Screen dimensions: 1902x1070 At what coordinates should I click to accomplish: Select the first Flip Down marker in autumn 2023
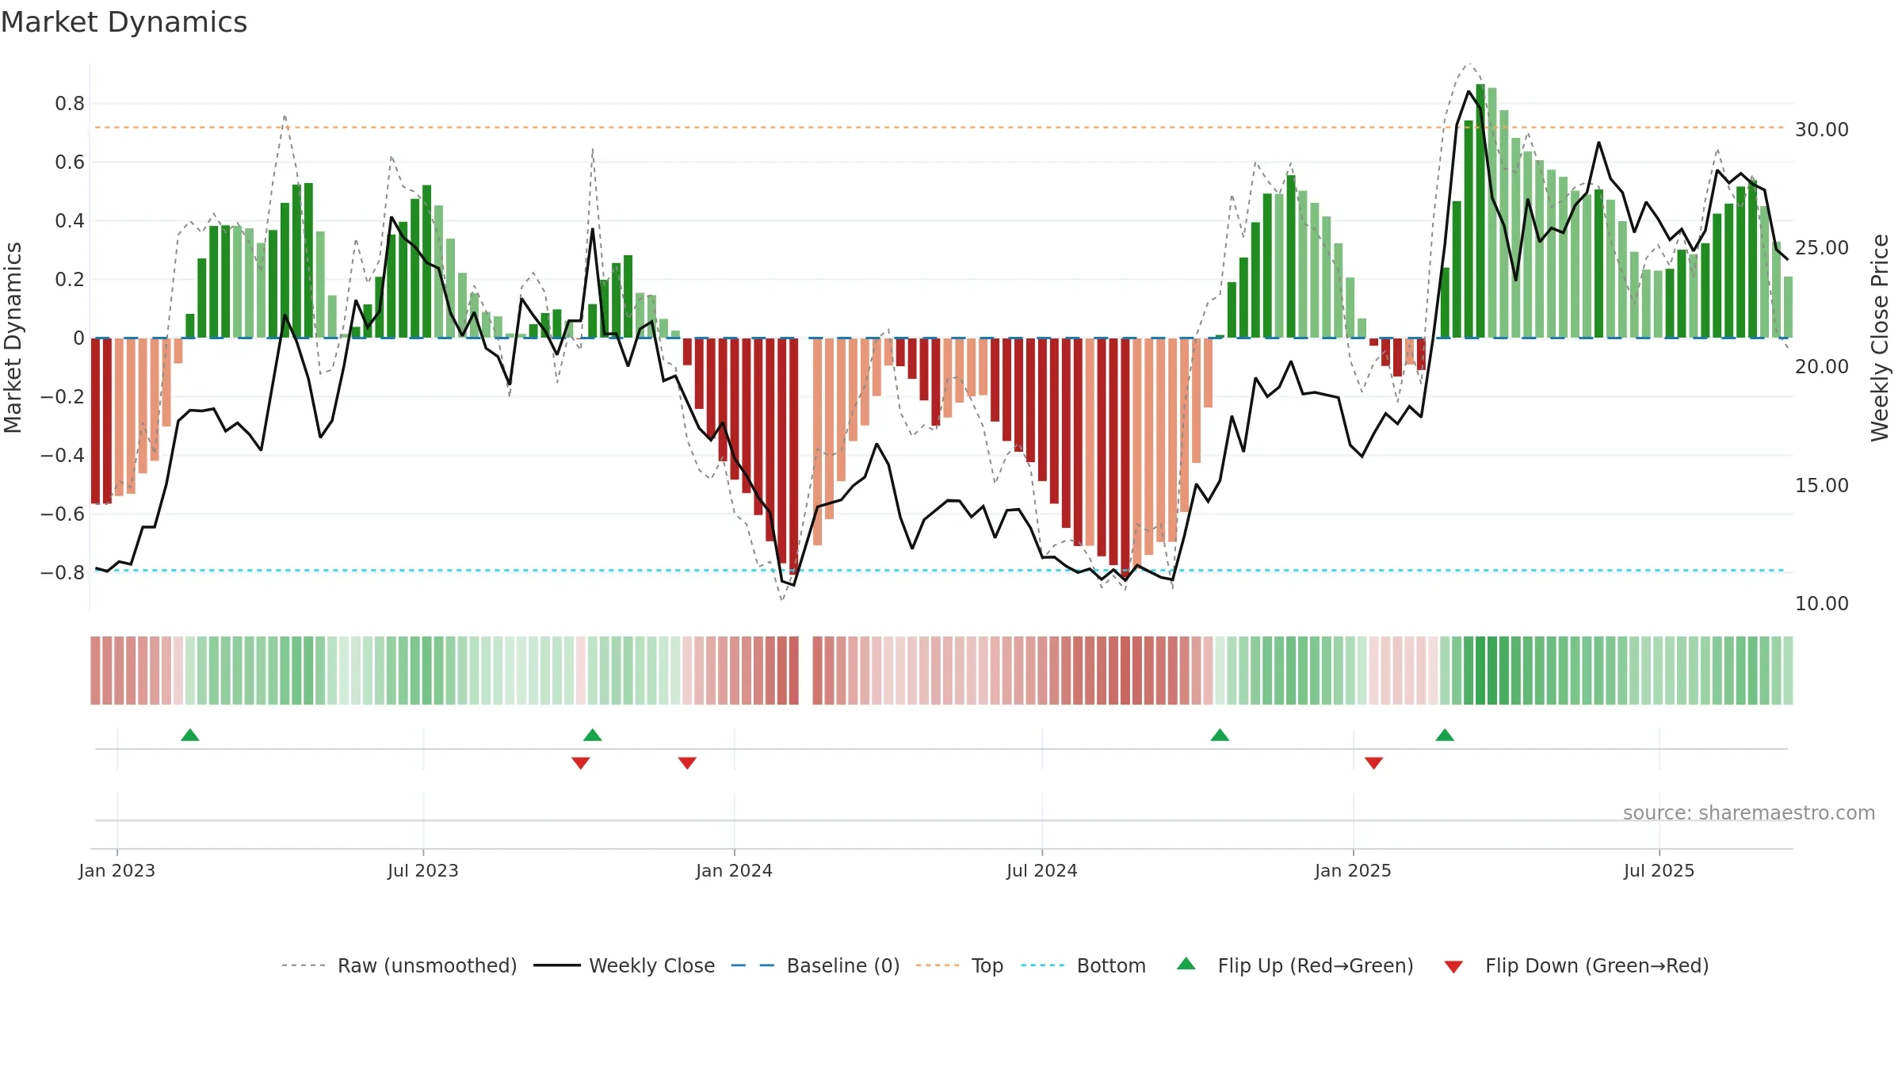(581, 762)
